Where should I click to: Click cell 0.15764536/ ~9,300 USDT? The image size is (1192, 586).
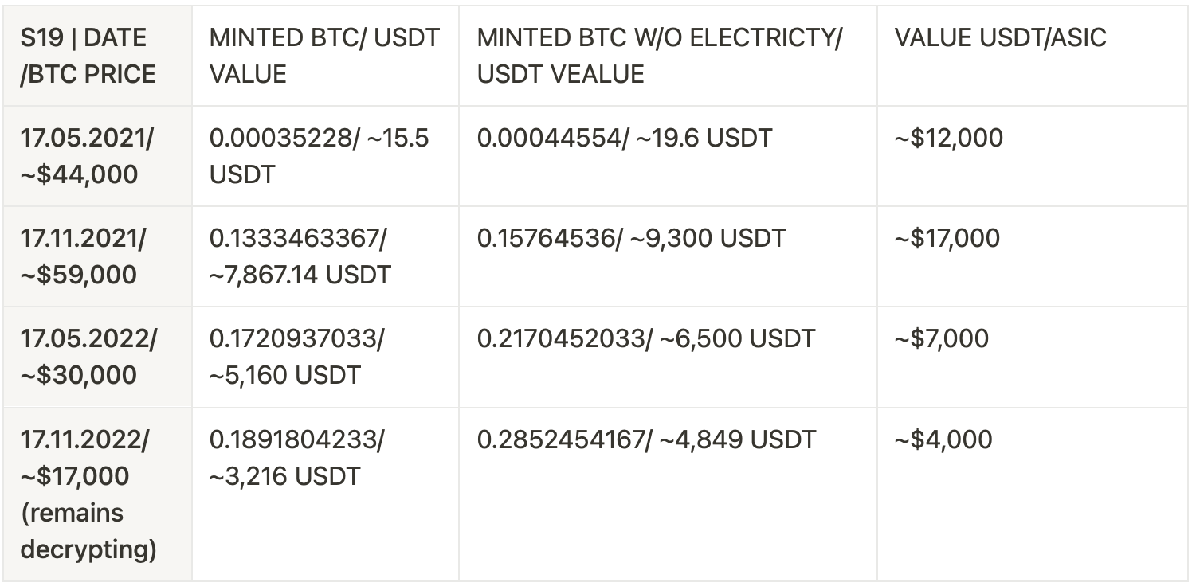tap(668, 256)
